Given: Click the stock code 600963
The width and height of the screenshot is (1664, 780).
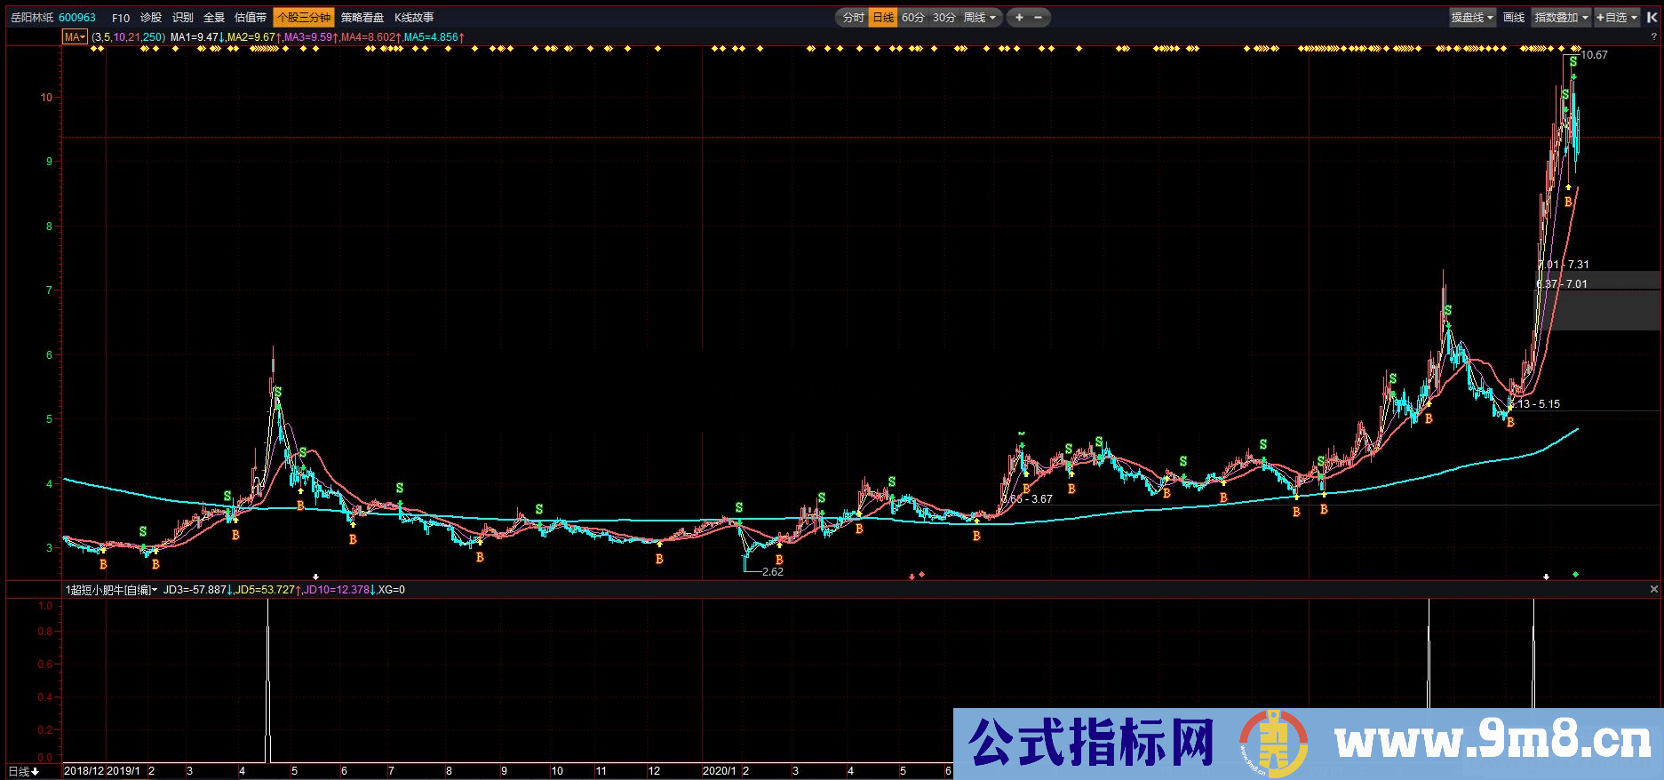Looking at the screenshot, I should click(x=77, y=18).
